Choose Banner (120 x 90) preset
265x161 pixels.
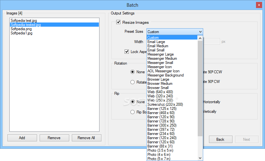click(x=172, y=117)
